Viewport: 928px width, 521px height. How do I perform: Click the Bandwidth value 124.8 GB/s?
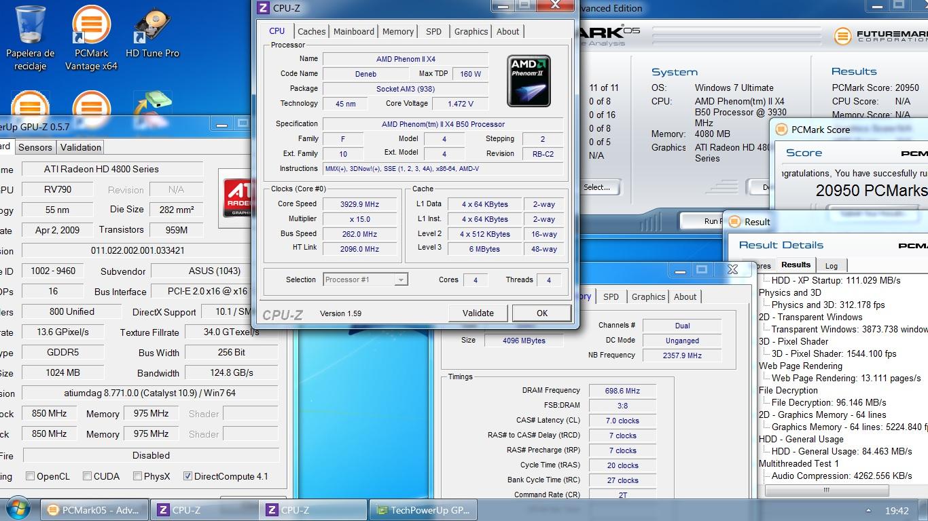coord(232,372)
